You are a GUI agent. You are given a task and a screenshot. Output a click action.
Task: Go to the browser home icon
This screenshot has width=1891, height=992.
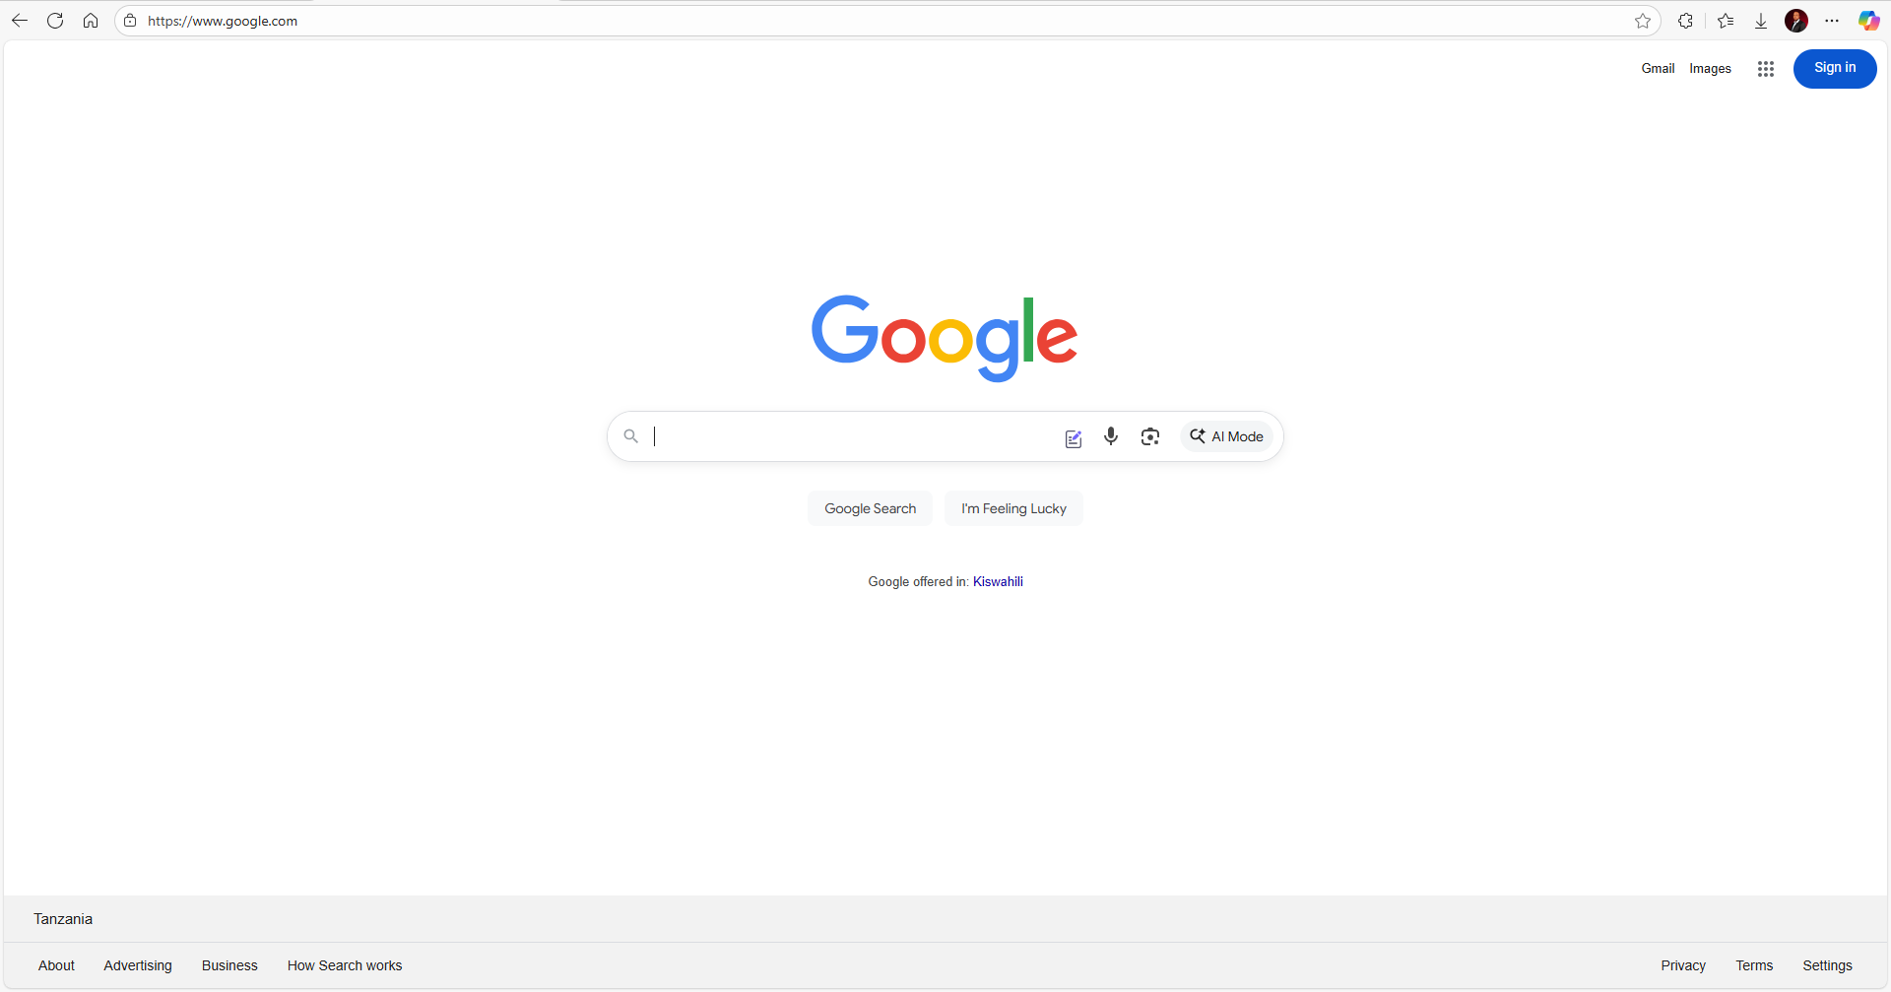coord(91,21)
